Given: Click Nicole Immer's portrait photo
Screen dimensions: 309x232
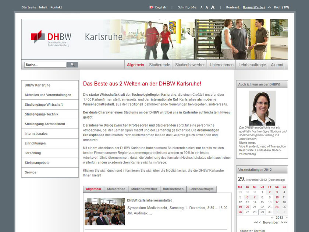Looking at the screenshot, I should point(262,108).
